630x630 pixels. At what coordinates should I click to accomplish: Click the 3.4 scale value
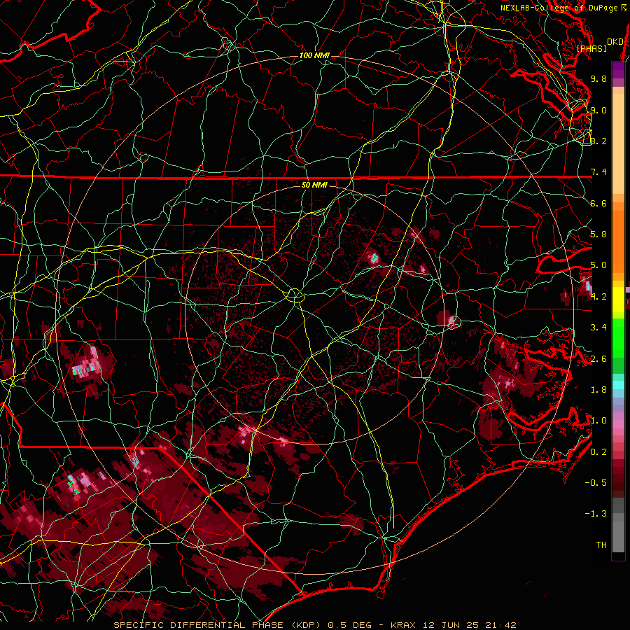(598, 328)
